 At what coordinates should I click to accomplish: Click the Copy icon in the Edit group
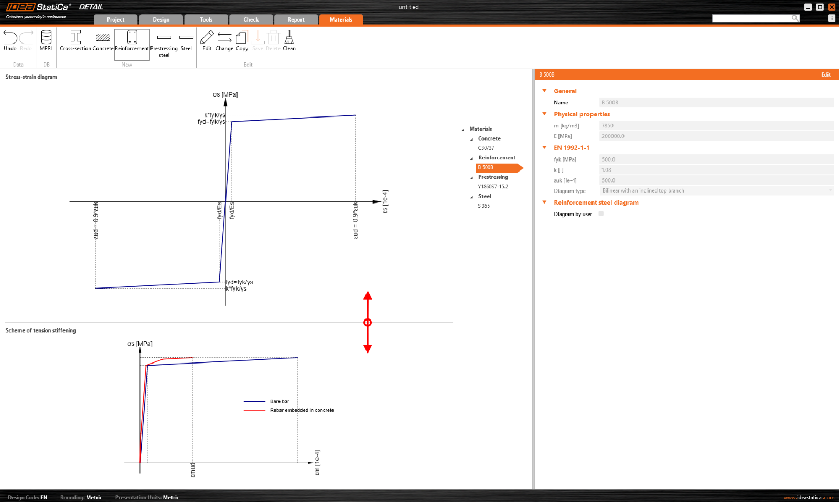(x=242, y=42)
